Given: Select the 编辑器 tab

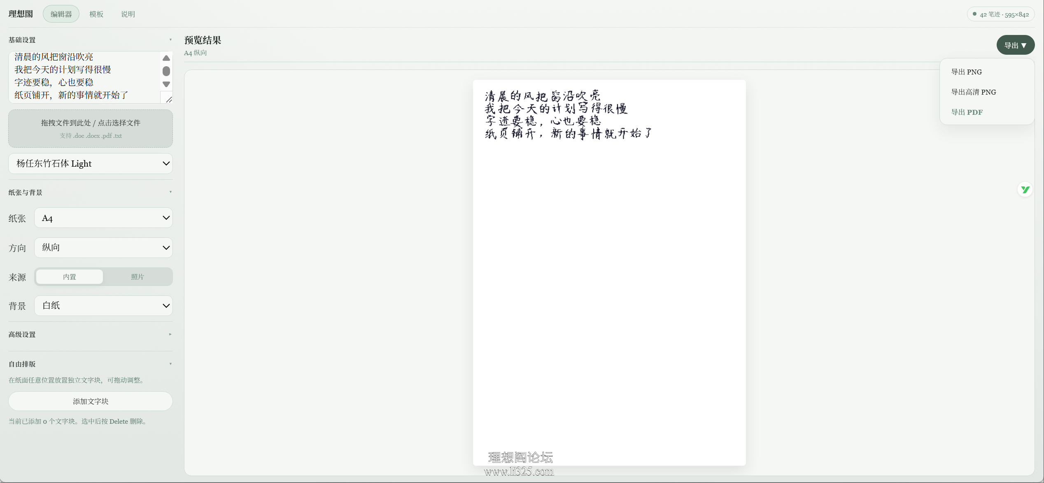Looking at the screenshot, I should 61,14.
